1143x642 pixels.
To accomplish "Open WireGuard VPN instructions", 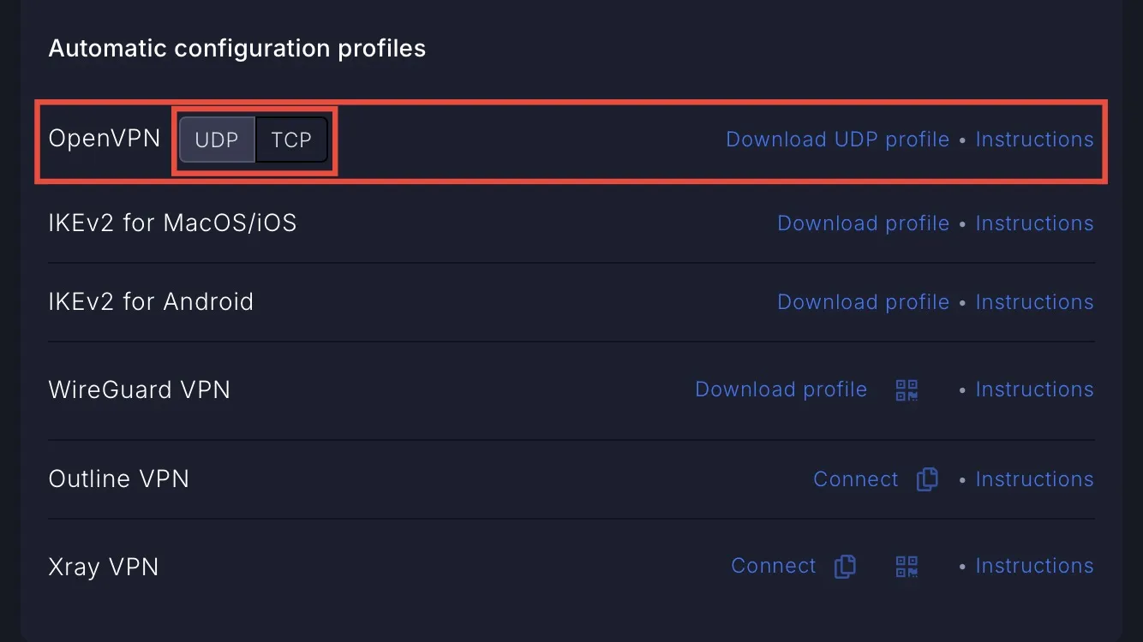I will coord(1034,389).
